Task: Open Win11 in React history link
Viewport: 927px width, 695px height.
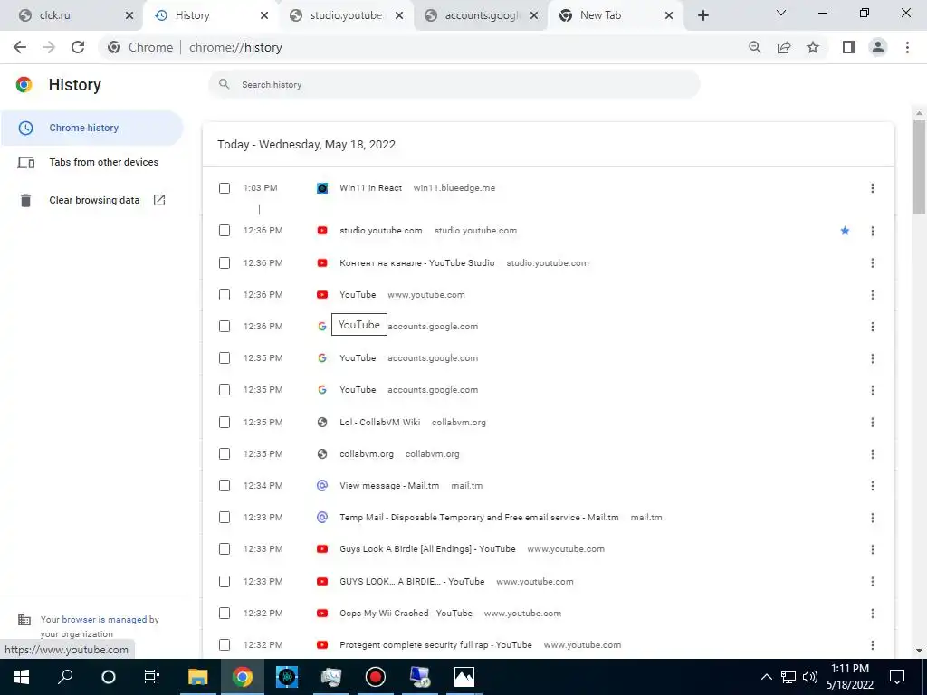Action: click(x=370, y=188)
